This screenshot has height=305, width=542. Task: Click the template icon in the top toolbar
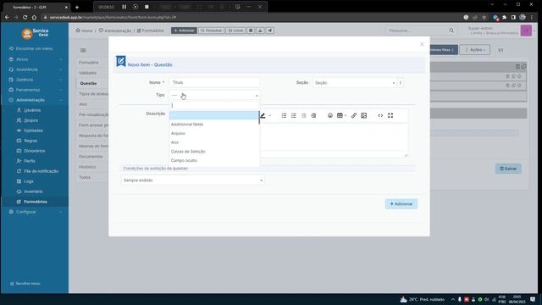click(x=251, y=30)
